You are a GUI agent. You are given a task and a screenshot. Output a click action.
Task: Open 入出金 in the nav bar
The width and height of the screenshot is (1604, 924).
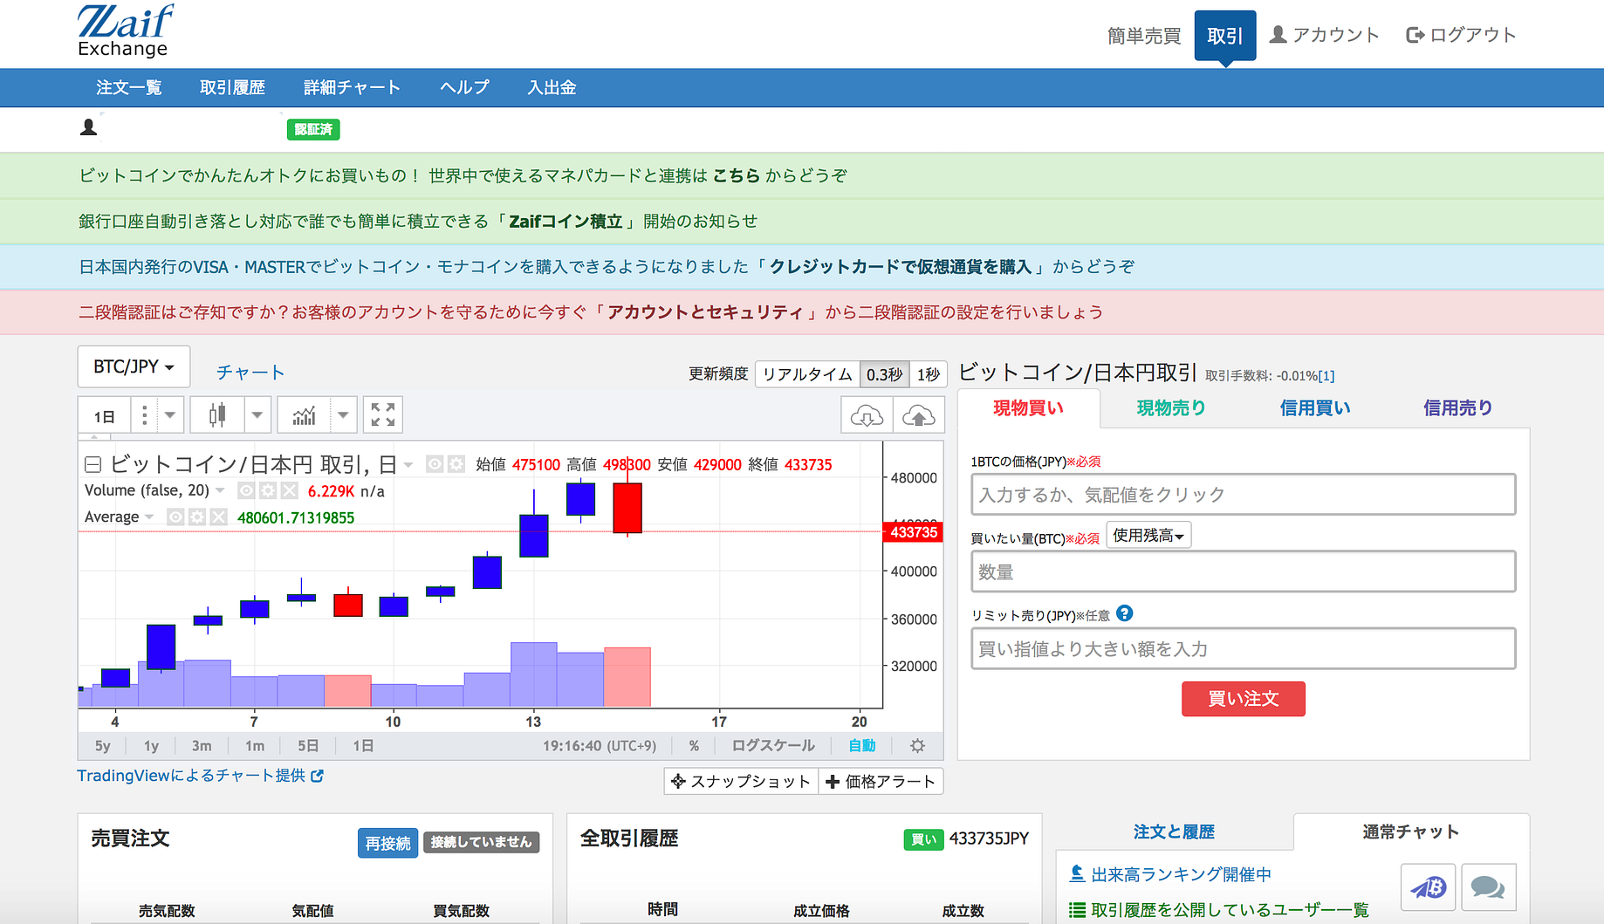(x=552, y=87)
